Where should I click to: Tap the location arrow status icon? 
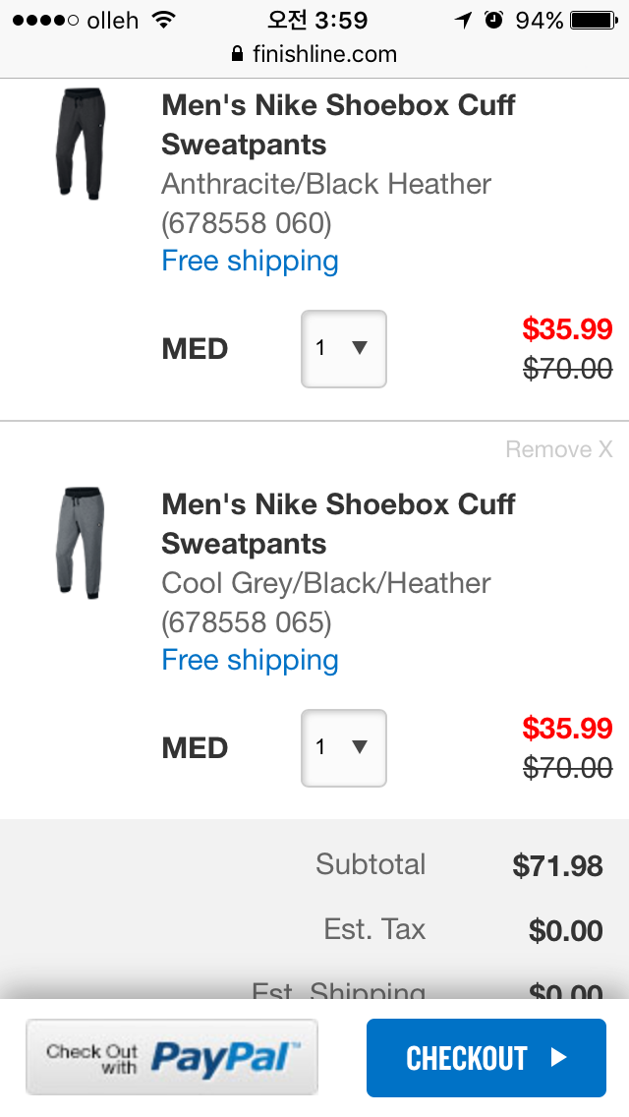[463, 20]
